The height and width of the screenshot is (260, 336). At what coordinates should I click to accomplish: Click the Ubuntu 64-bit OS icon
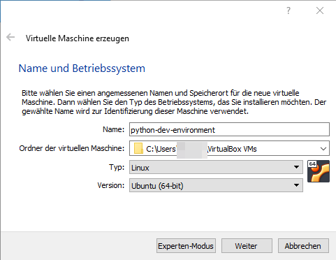point(319,171)
